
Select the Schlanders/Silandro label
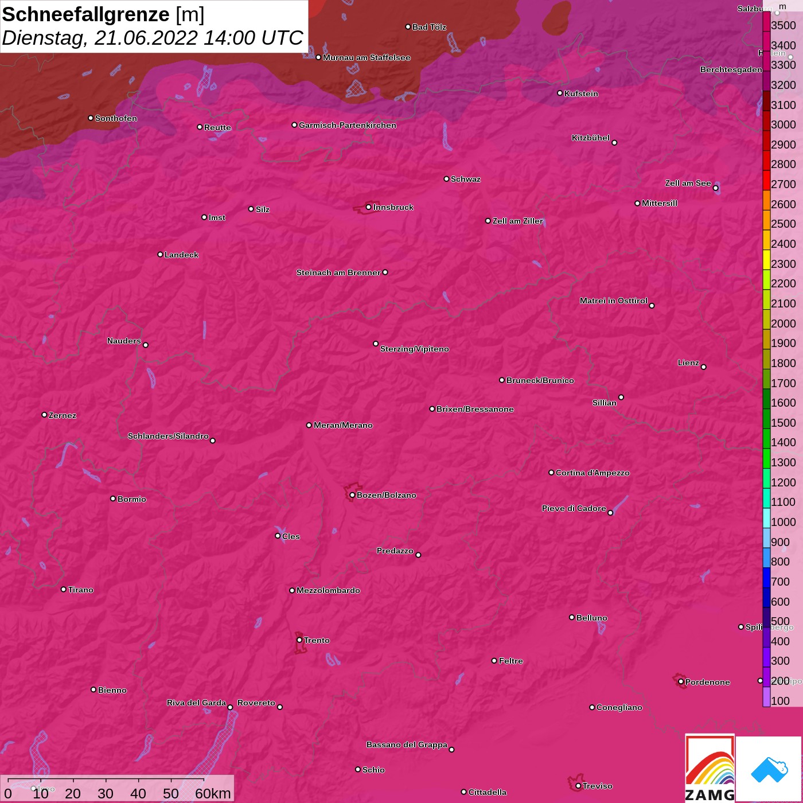pyautogui.click(x=168, y=436)
